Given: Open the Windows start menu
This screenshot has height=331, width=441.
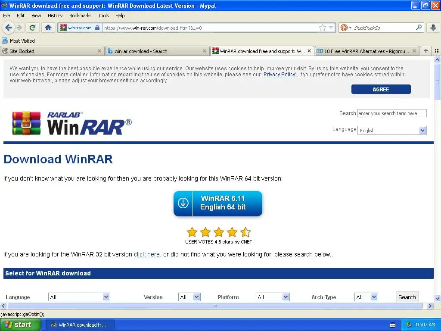Looking at the screenshot, I should pos(21,325).
